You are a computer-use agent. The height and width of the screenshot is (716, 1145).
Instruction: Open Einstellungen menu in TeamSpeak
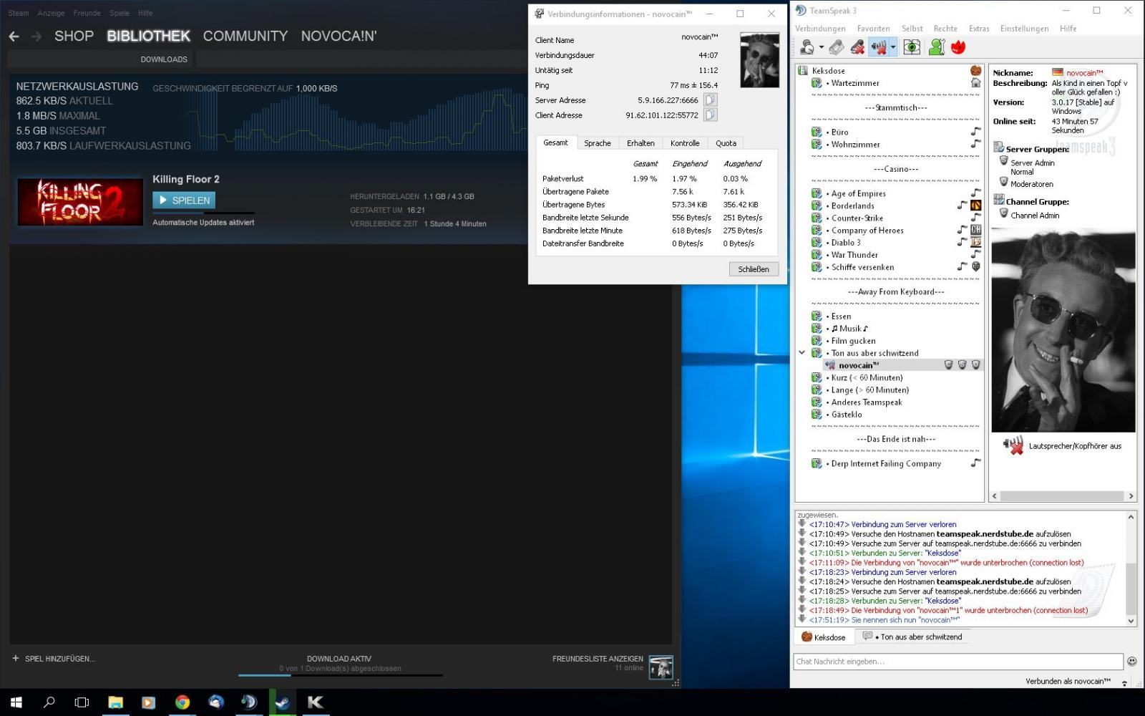click(x=1024, y=29)
